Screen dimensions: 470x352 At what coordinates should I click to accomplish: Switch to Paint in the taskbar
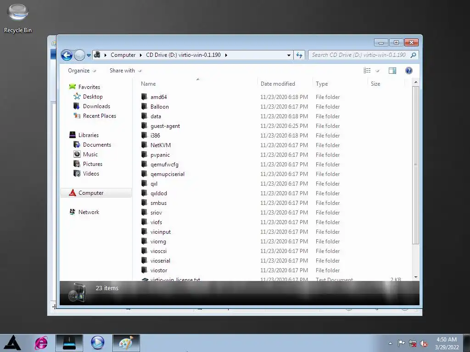coord(126,343)
